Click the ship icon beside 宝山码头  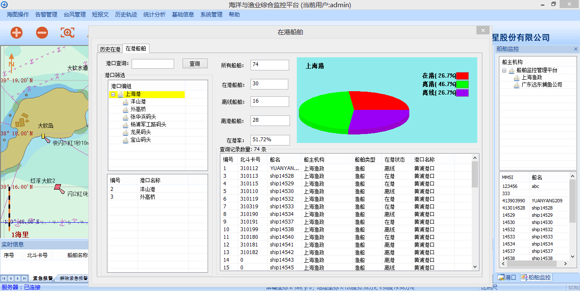(126, 140)
